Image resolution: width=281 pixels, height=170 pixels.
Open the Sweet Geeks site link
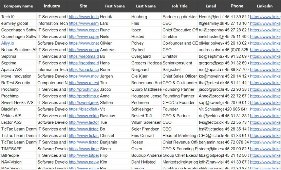click(83, 103)
